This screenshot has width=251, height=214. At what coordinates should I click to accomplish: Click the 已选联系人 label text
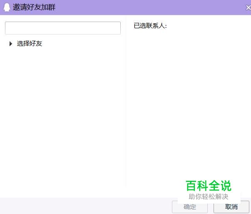pyautogui.click(x=150, y=26)
